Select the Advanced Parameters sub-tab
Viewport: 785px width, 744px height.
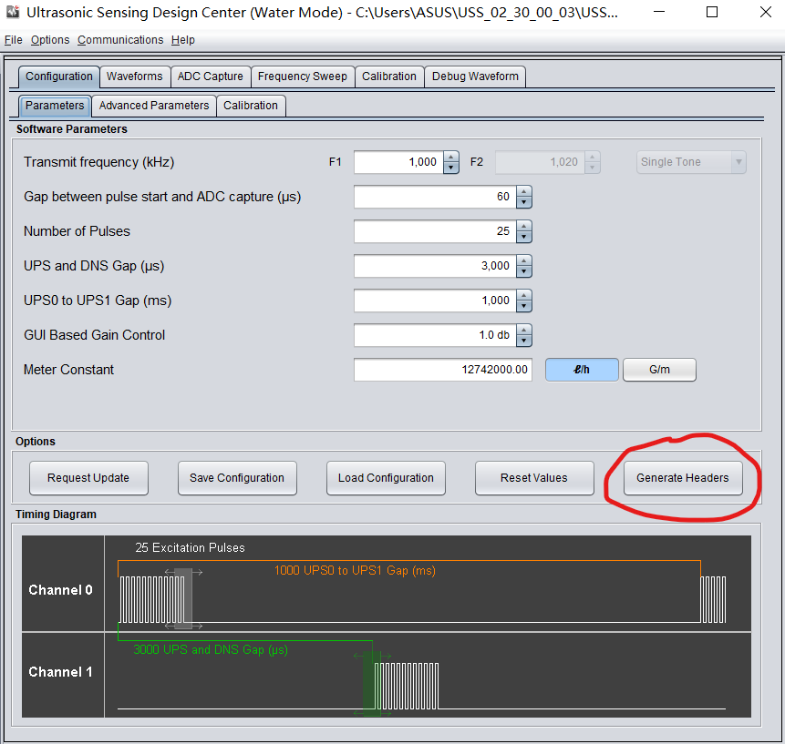(x=153, y=106)
